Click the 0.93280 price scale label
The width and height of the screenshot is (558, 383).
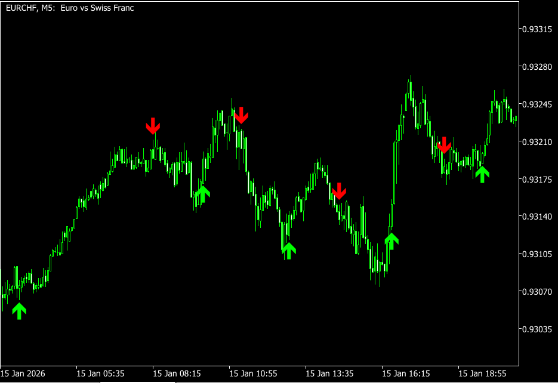pos(537,67)
